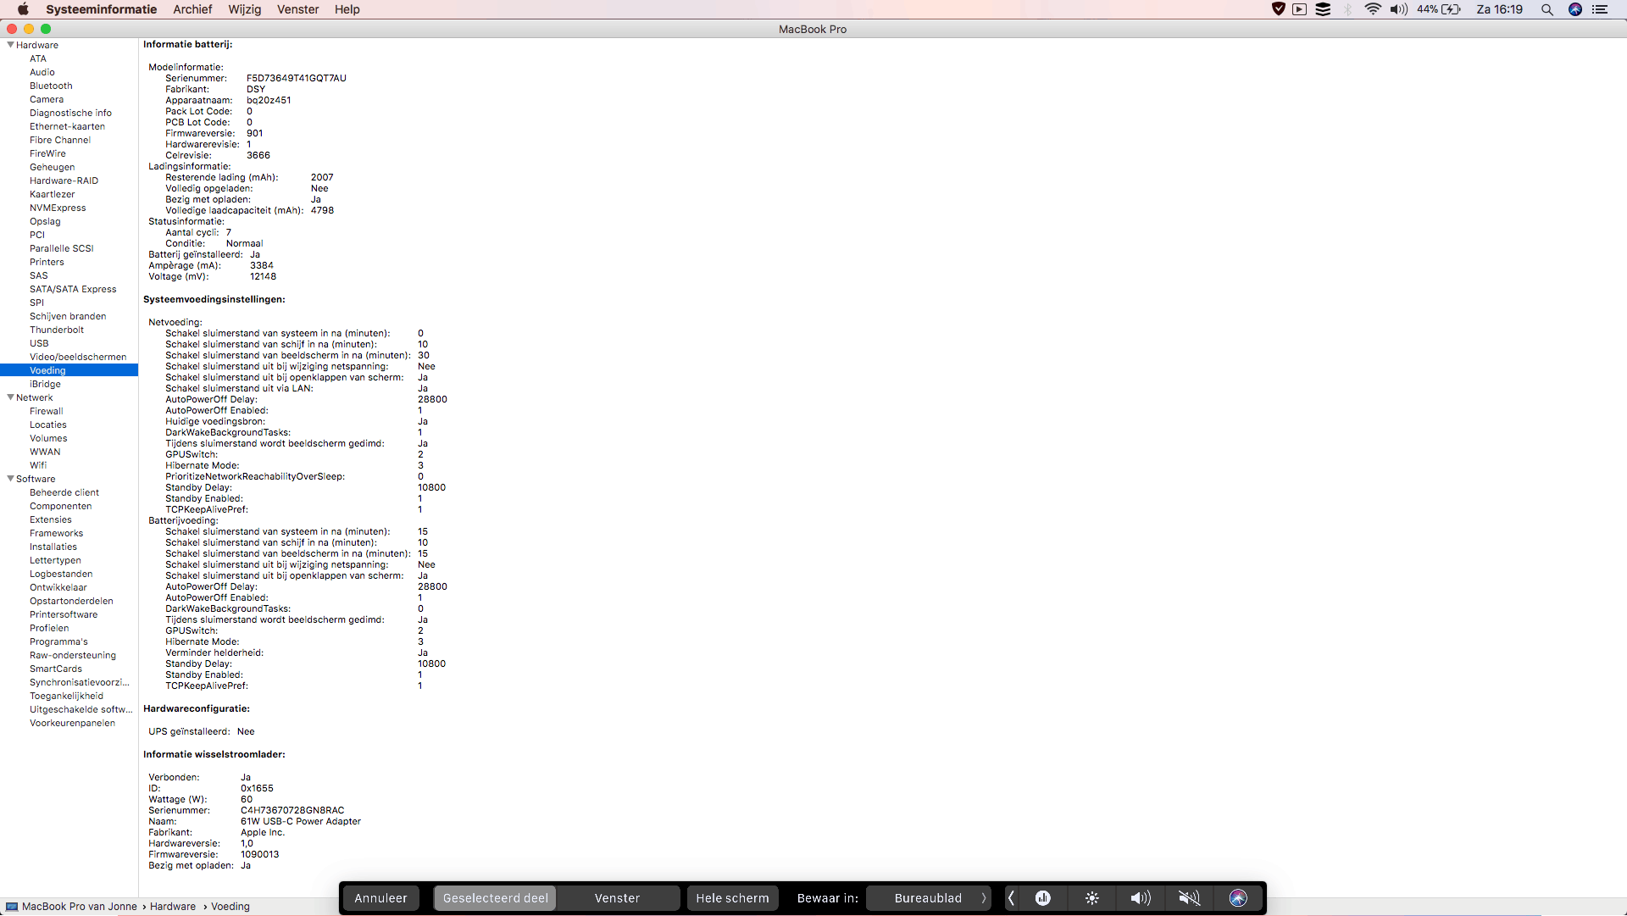Collapse the Netwerk disclosure triangle
The image size is (1627, 916).
11,397
